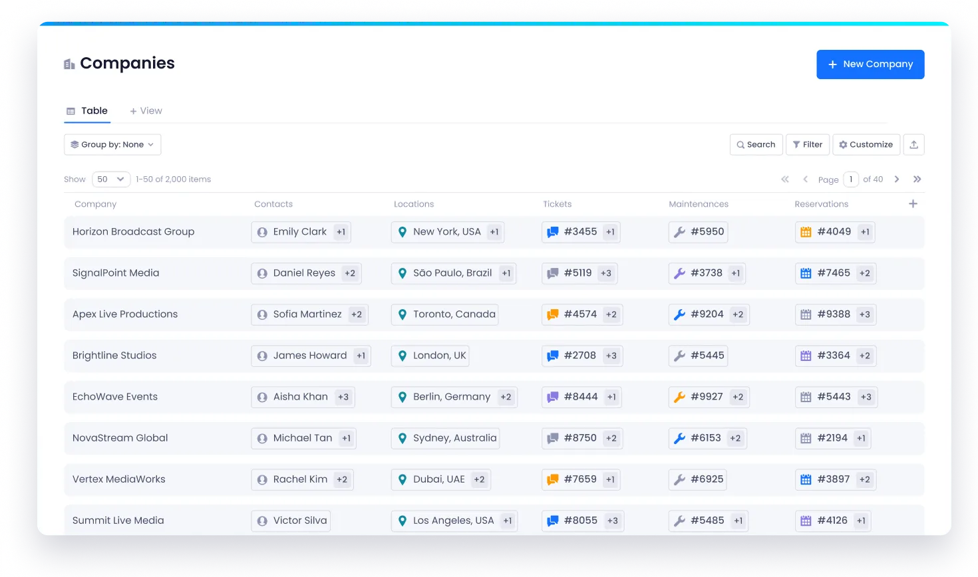Click the gray ticket icon for #5119
Screen dimensions: 978x577
(553, 273)
